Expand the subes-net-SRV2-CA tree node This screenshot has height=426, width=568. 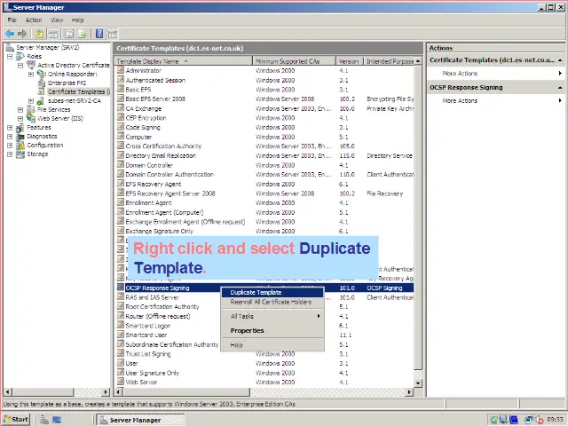click(31, 100)
